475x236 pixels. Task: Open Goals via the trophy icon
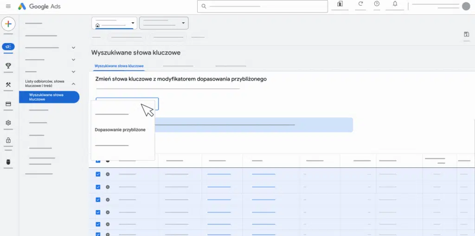(8, 66)
